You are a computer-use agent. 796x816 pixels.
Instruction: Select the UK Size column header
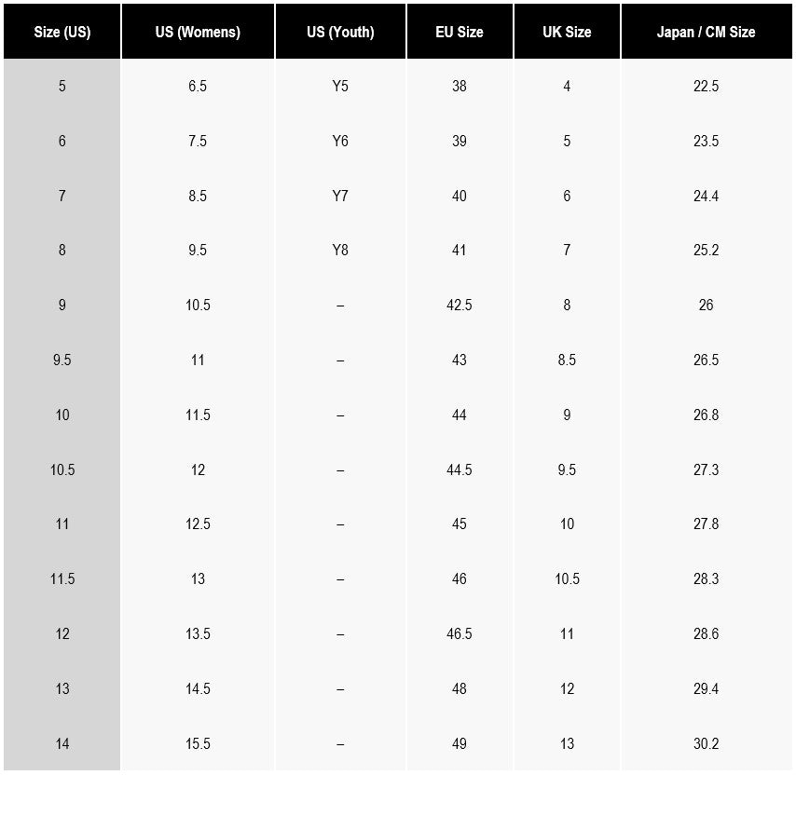[567, 32]
